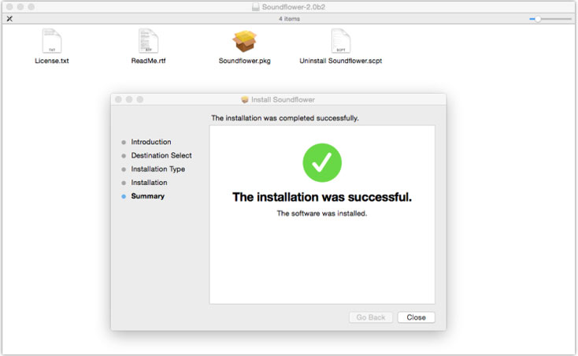
Task: Click the package icon in installer title bar
Action: [x=245, y=99]
